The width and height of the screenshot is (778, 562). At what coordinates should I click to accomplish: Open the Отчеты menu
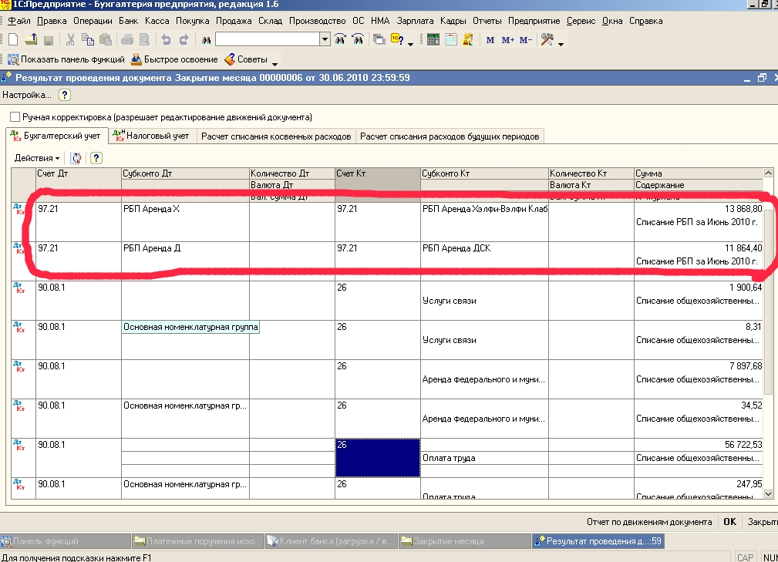pyautogui.click(x=487, y=21)
